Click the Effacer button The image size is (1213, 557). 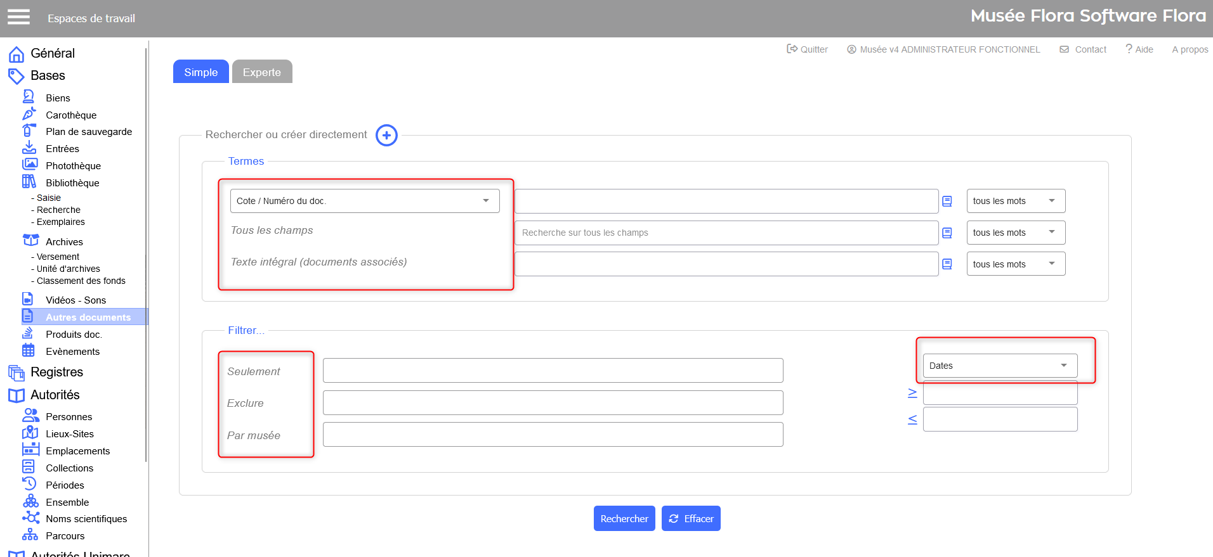(691, 518)
